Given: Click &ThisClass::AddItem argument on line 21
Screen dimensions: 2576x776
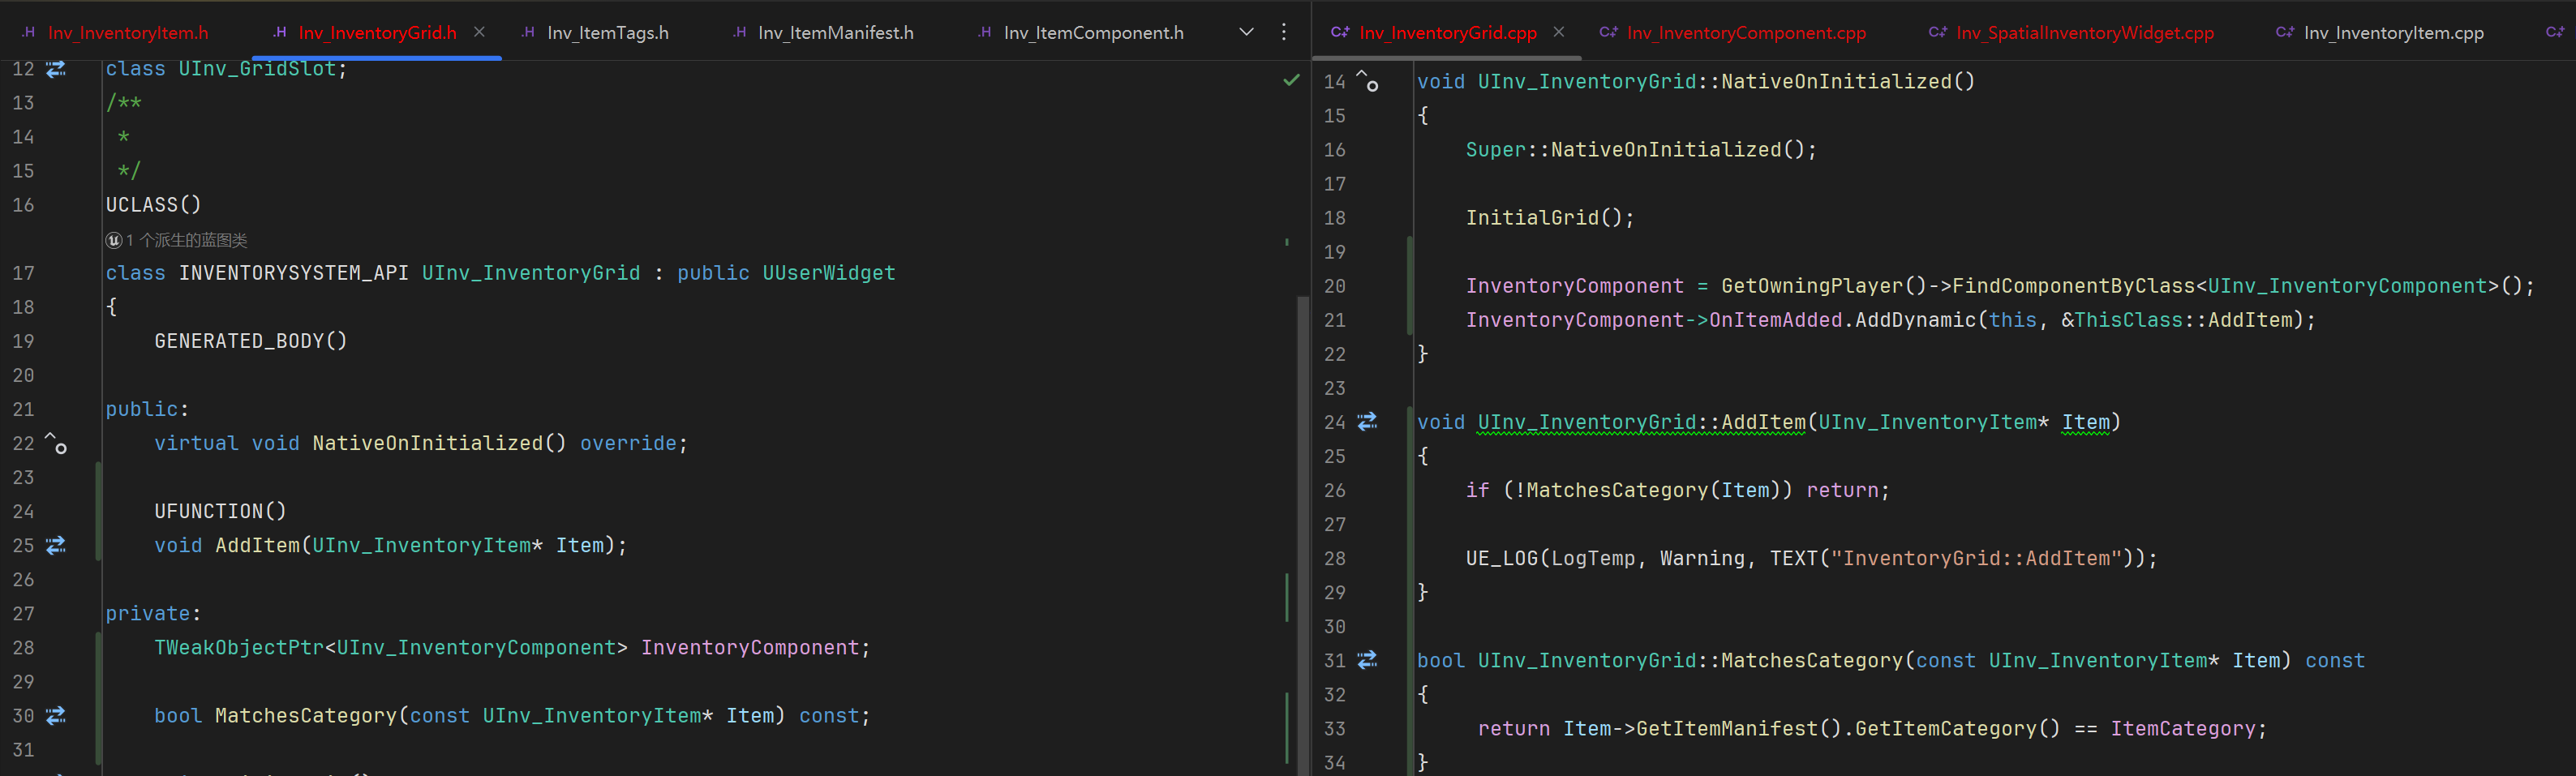Looking at the screenshot, I should tap(2177, 320).
